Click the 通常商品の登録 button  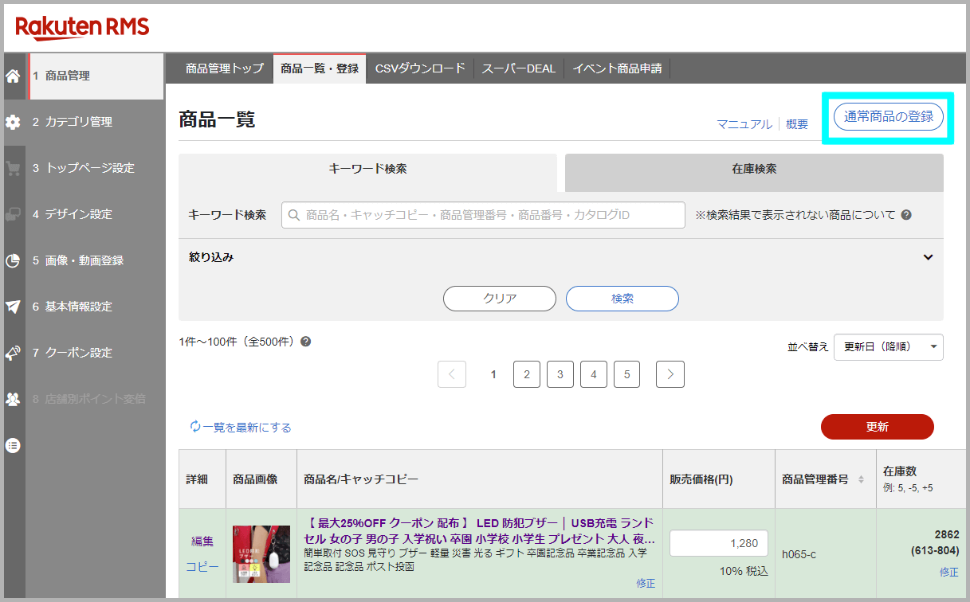pos(888,117)
